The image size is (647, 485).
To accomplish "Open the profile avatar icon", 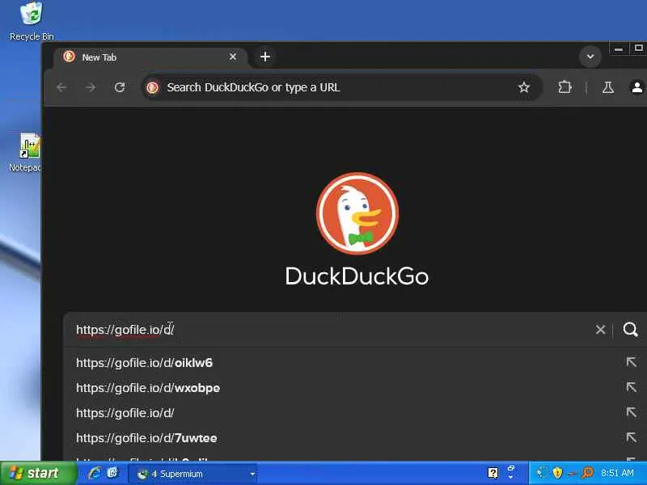I will (636, 87).
